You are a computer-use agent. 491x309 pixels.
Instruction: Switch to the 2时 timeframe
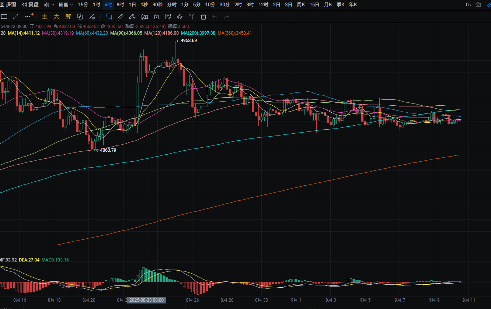click(238, 5)
